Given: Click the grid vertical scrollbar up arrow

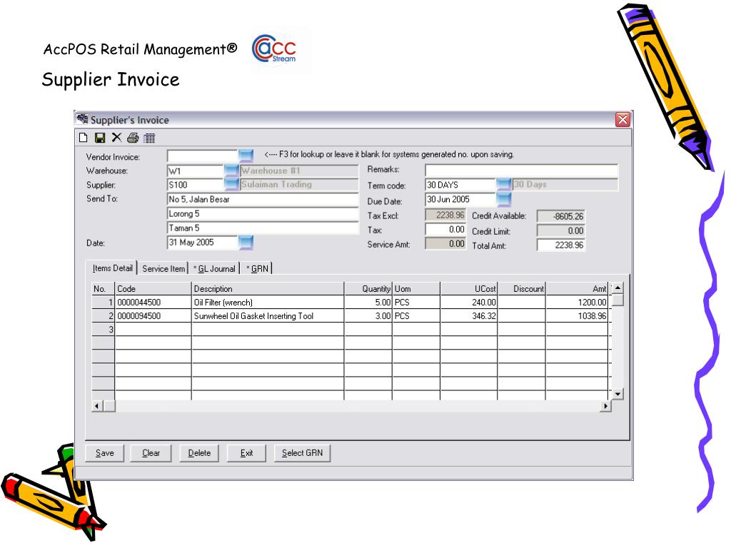Looking at the screenshot, I should pos(617,288).
